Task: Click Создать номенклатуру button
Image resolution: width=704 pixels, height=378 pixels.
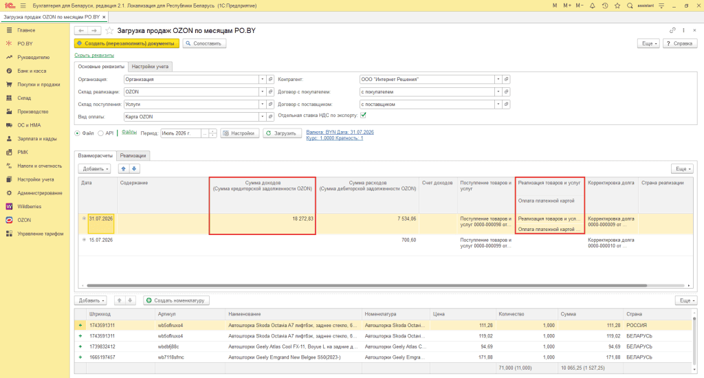Action: pyautogui.click(x=176, y=300)
